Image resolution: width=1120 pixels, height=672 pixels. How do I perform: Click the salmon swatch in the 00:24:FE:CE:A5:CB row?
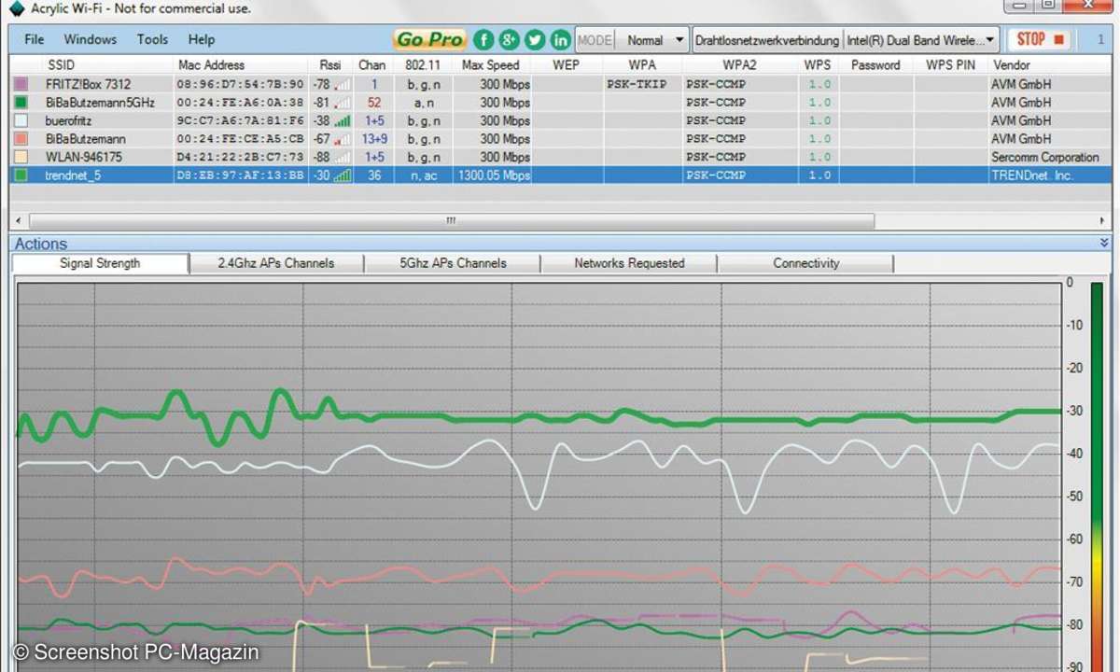point(21,139)
